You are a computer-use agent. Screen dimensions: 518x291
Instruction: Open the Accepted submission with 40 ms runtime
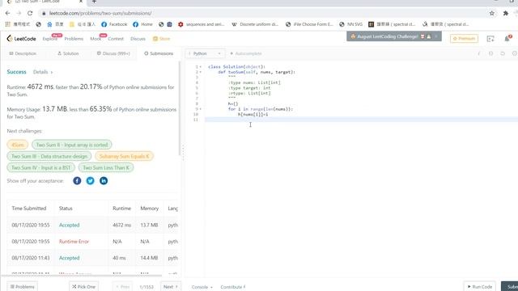click(69, 258)
